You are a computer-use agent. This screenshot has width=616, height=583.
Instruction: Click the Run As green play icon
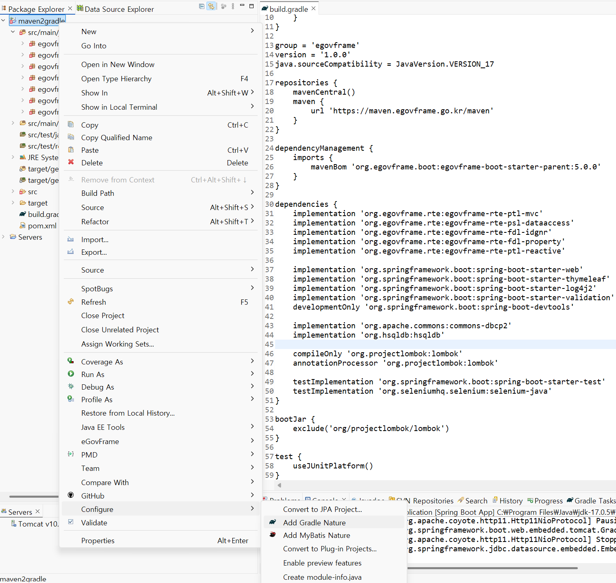click(x=71, y=374)
